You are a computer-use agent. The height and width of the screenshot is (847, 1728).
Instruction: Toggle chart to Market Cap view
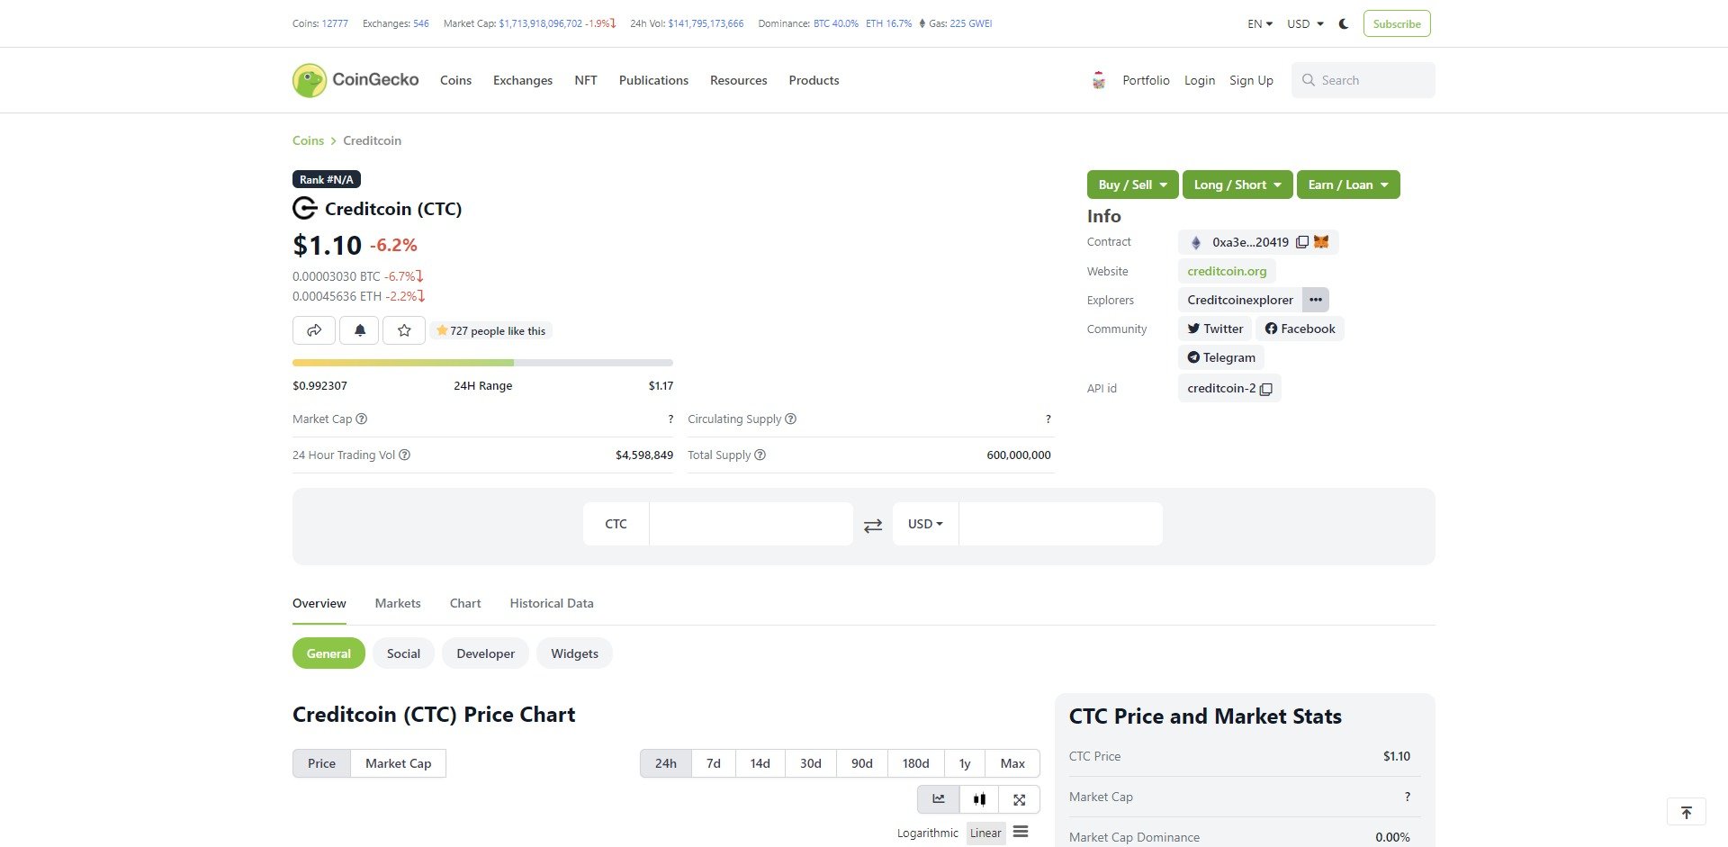[399, 763]
